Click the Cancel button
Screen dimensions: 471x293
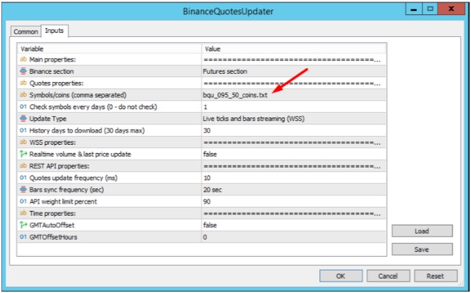click(x=388, y=276)
